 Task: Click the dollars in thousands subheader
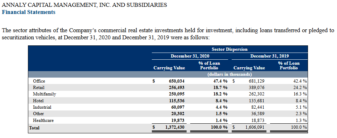coord(230,74)
